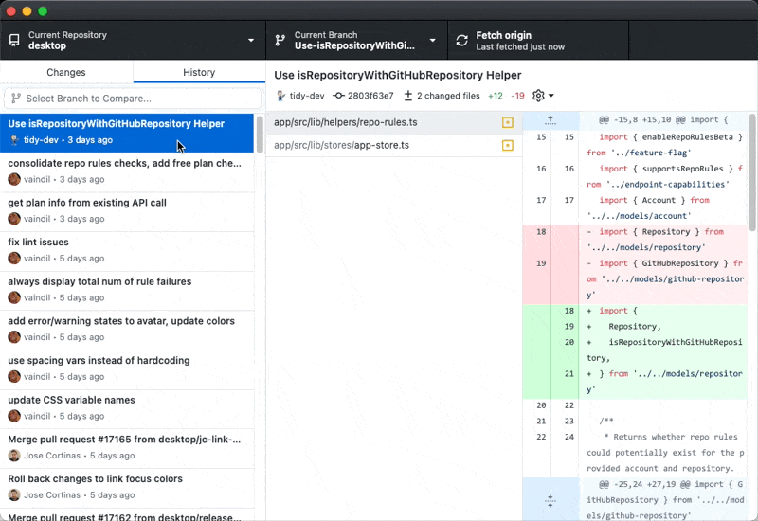Click the commit icon beside SHA
The width and height of the screenshot is (758, 521).
(x=338, y=96)
